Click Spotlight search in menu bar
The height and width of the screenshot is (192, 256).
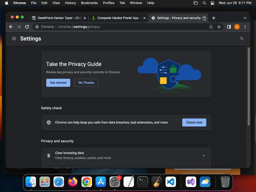[x=204, y=3]
